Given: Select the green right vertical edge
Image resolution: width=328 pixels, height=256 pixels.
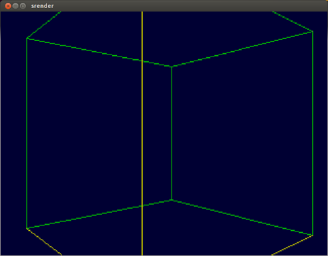Looking at the screenshot, I should point(312,133).
